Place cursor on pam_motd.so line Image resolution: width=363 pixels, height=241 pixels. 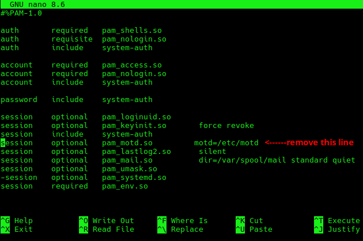[127, 143]
